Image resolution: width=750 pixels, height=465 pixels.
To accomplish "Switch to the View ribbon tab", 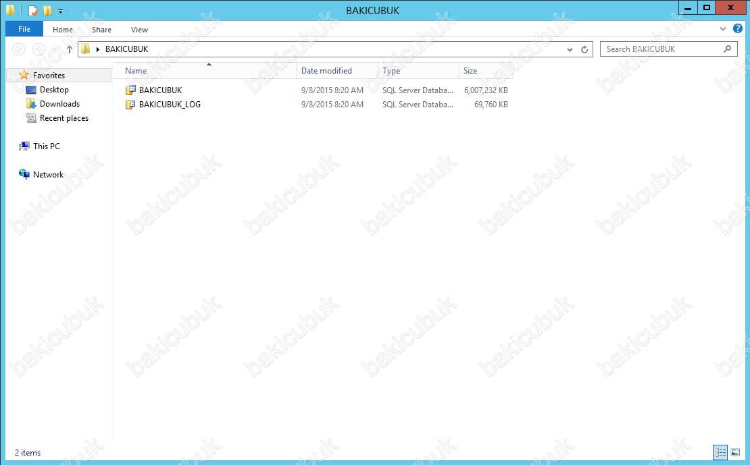I will [139, 30].
